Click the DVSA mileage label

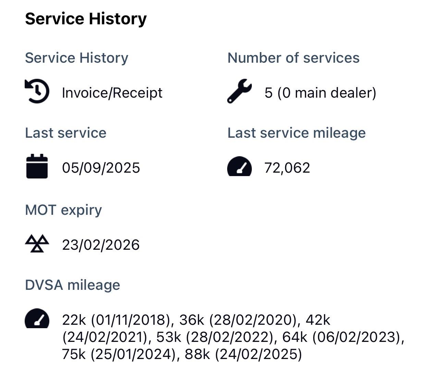tap(73, 285)
